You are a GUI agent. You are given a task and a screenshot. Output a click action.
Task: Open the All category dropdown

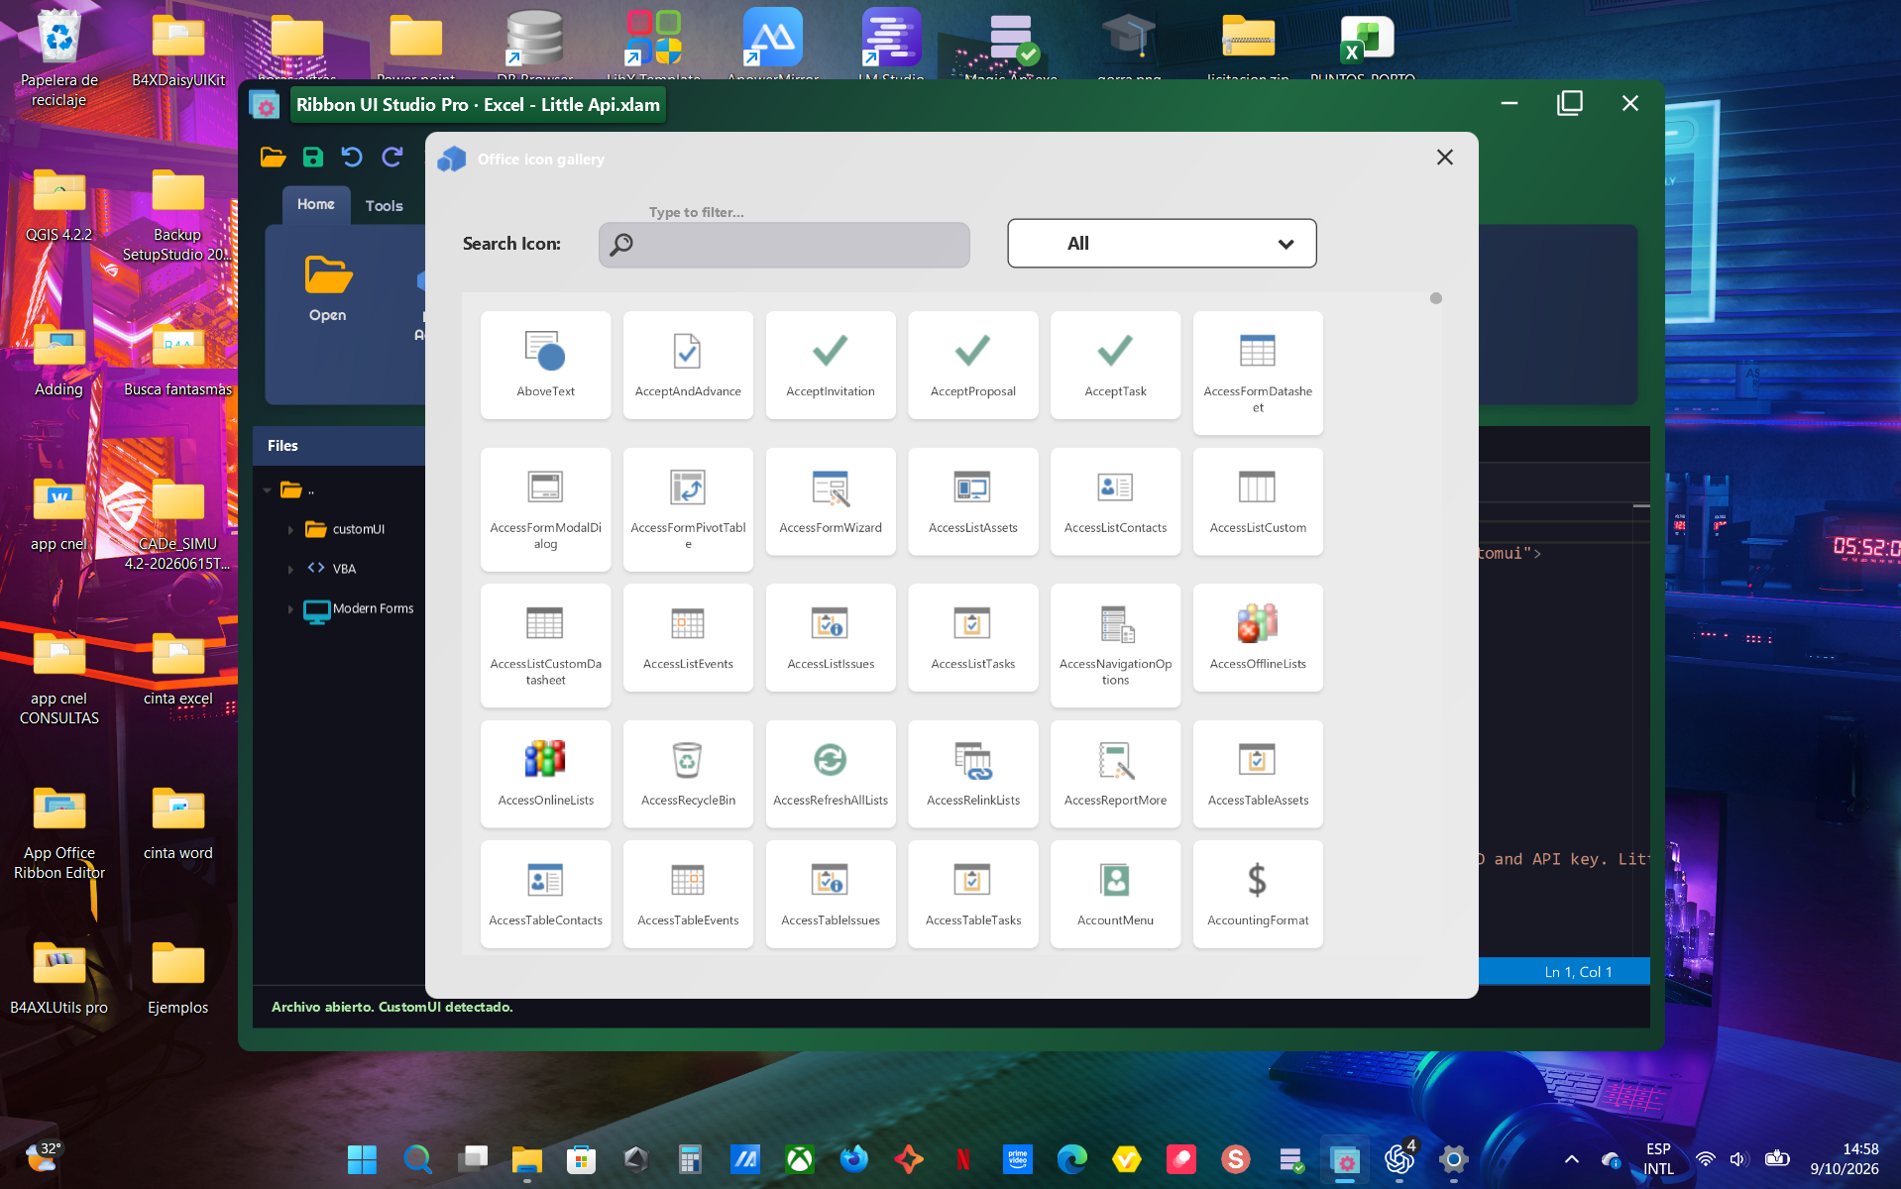pyautogui.click(x=1162, y=243)
